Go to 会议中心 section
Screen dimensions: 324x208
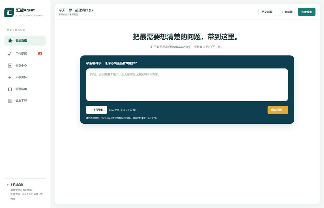25,65
